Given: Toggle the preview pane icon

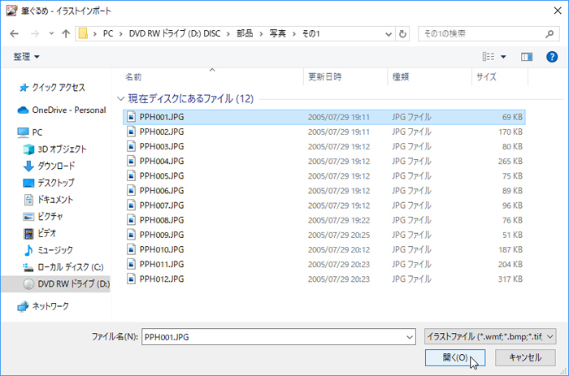Looking at the screenshot, I should pyautogui.click(x=526, y=57).
